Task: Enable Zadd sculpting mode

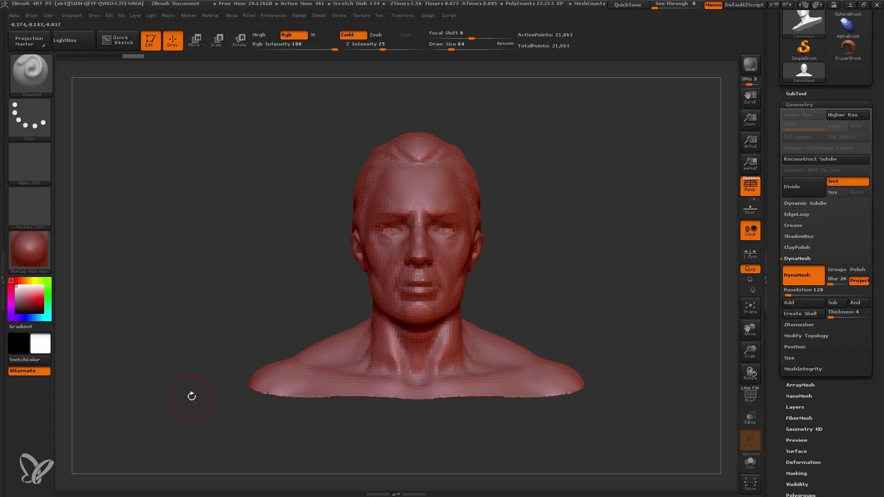Action: 351,34
